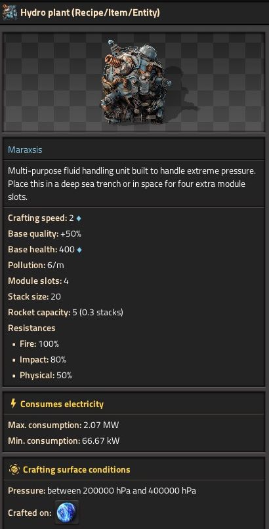Viewport: 269px width, 529px height.
Task: Click the Hydro plant title icon
Action: [x=9, y=12]
